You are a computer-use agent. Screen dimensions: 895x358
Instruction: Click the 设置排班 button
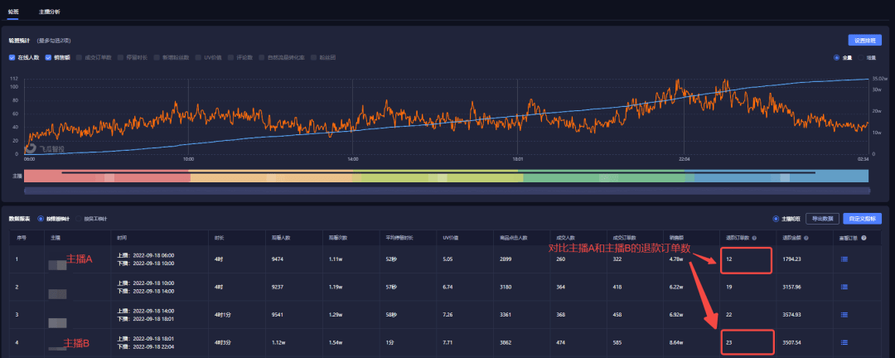click(864, 41)
